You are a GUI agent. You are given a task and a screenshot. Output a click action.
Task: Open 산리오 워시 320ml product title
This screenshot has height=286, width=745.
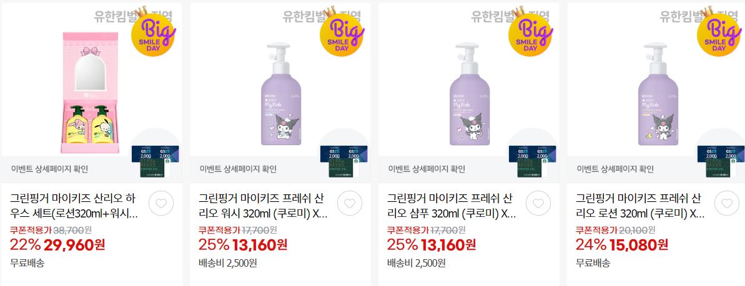263,206
